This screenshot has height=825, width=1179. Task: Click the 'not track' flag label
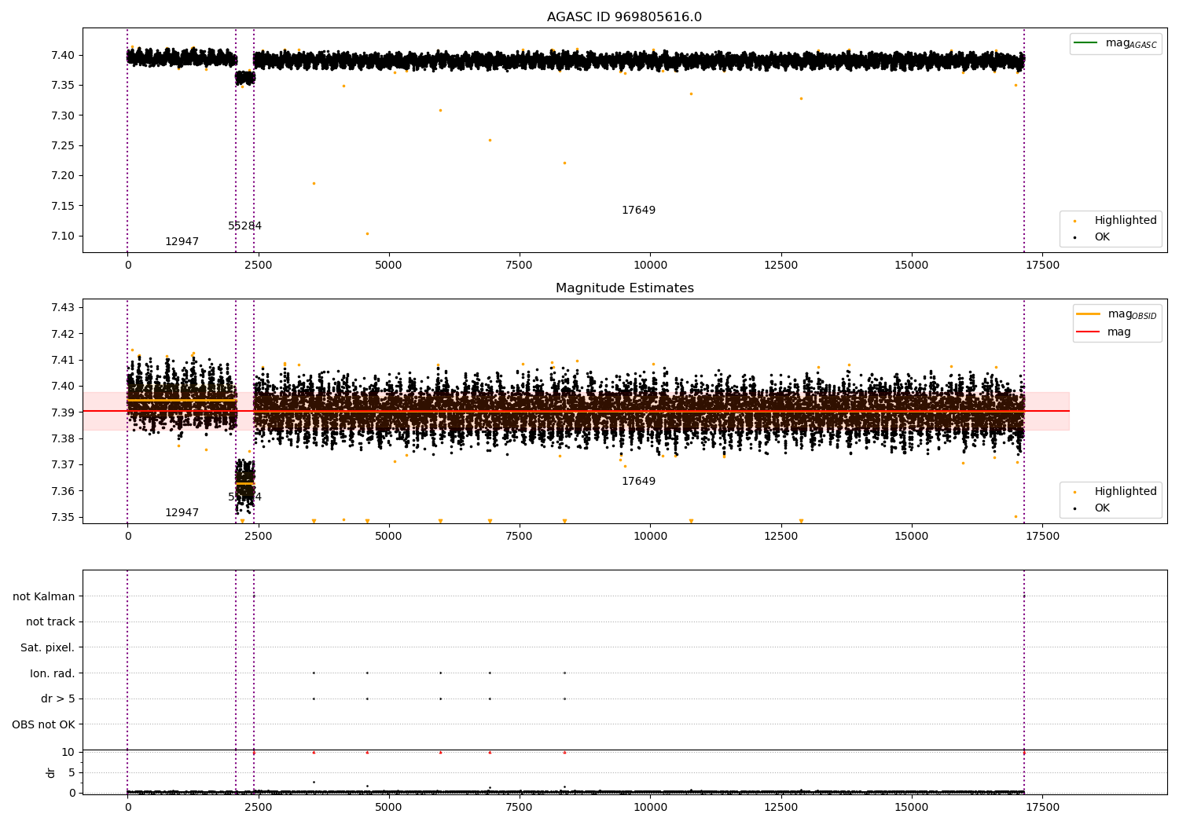click(50, 622)
